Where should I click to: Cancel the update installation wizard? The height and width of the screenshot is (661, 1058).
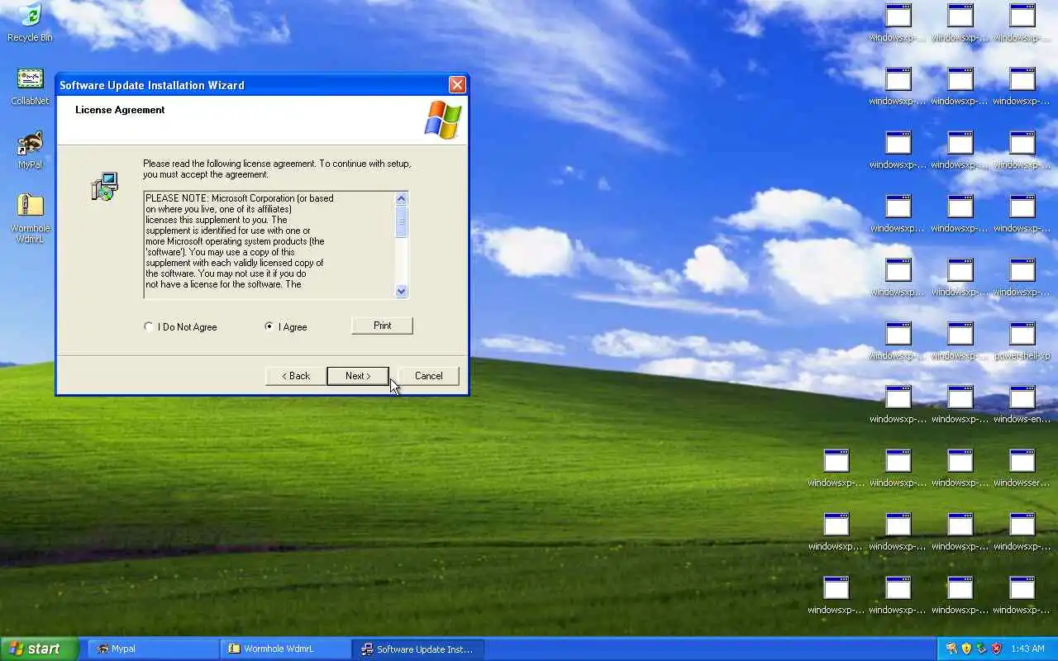point(428,376)
